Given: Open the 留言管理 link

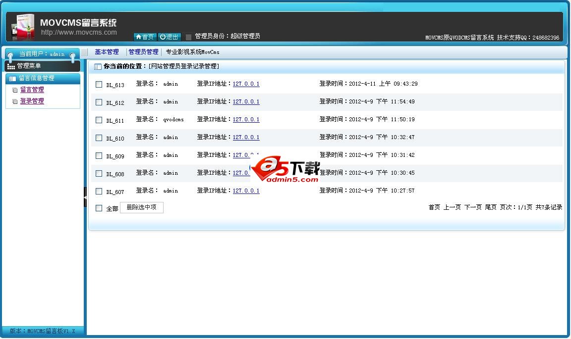Looking at the screenshot, I should [x=32, y=90].
